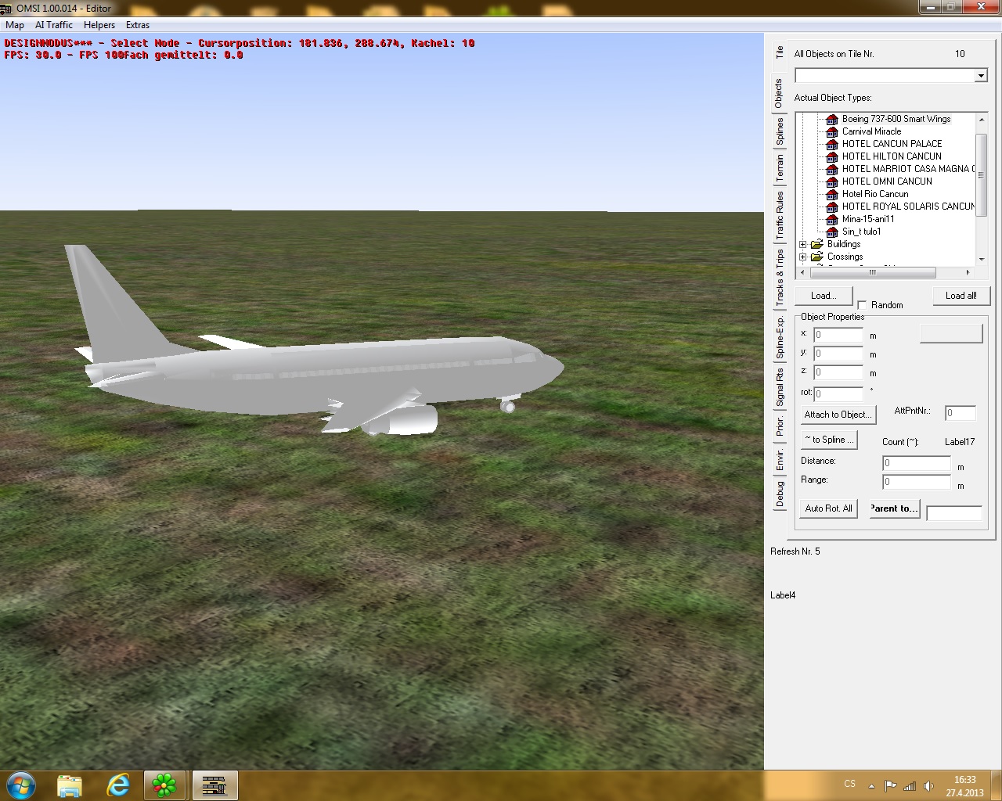Expand the Crossings tree node
Image resolution: width=1002 pixels, height=801 pixels.
[802, 257]
